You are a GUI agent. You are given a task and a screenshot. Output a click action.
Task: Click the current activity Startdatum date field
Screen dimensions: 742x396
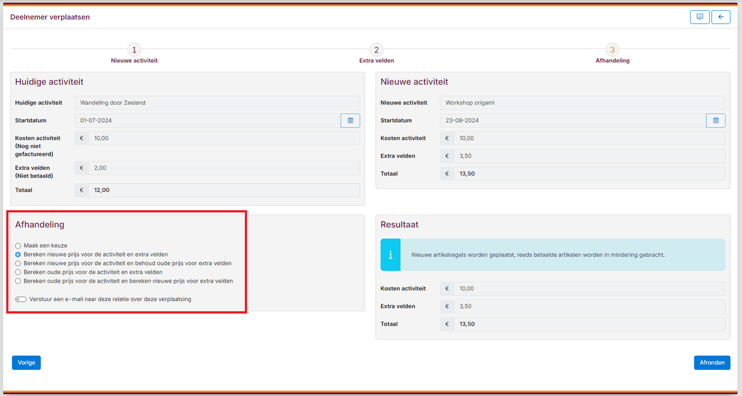[x=207, y=120]
